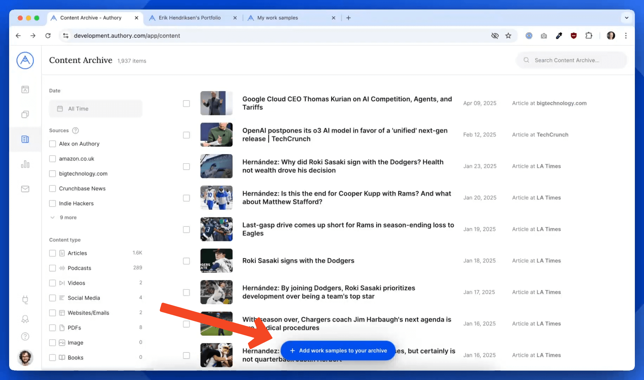Filter by Videos content type

(x=52, y=283)
